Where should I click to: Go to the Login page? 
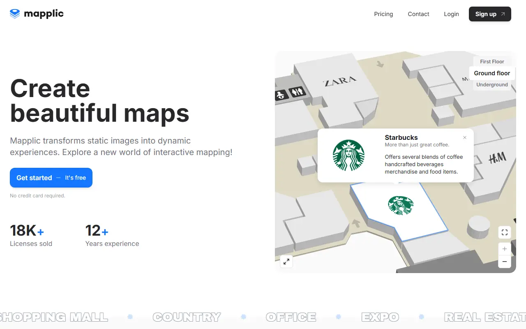pyautogui.click(x=451, y=14)
